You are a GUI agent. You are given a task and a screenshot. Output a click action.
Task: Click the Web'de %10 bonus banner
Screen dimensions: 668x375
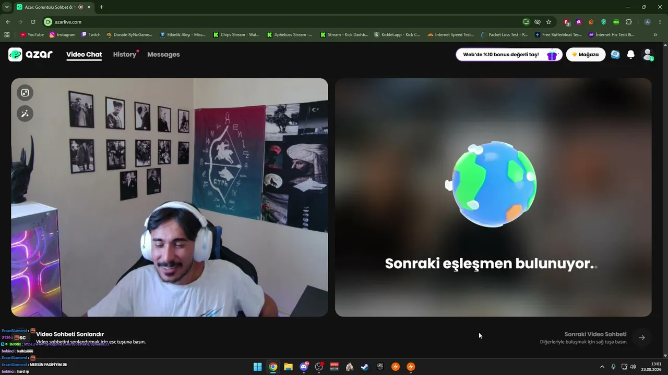[509, 55]
